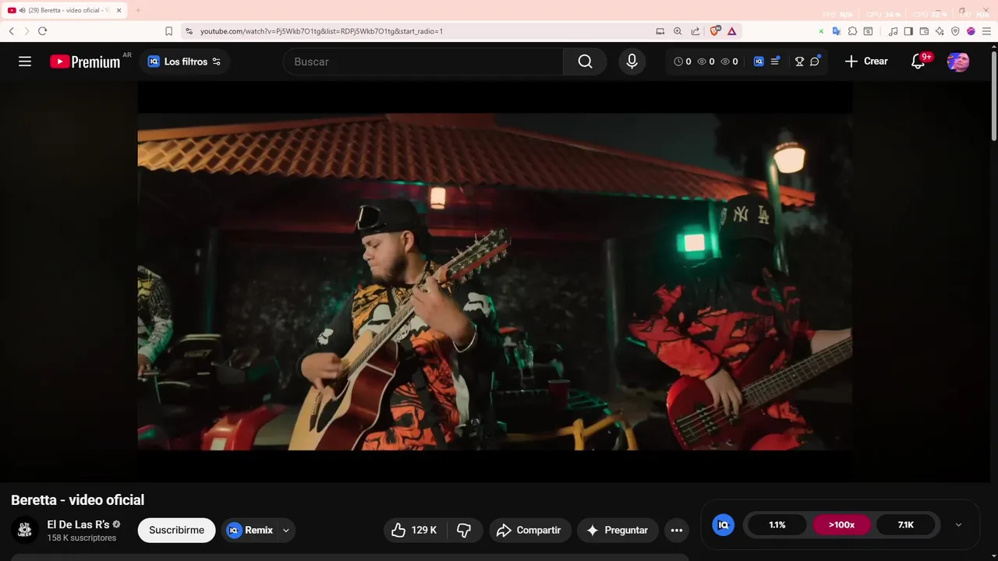Go back with browser back arrow

(x=12, y=31)
